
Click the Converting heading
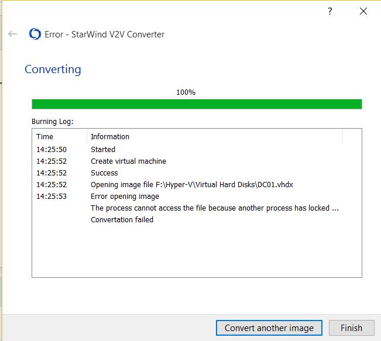pyautogui.click(x=53, y=70)
